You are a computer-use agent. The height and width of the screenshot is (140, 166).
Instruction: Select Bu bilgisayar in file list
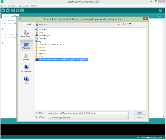[43, 35]
